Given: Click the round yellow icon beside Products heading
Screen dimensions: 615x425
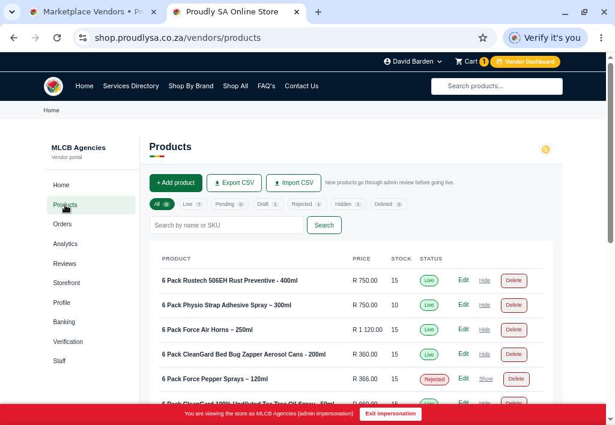Looking at the screenshot, I should [545, 149].
